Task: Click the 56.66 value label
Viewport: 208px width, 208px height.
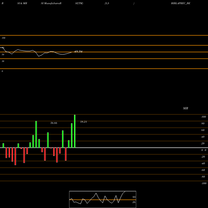Action: pyautogui.click(x=54, y=123)
